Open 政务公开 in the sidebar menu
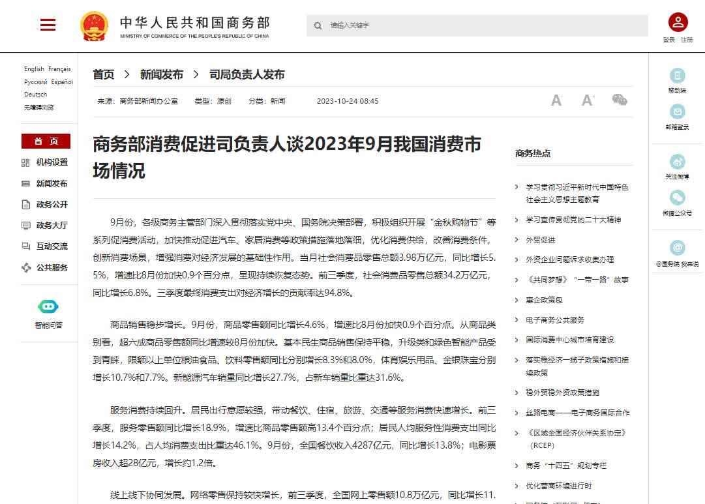 [52, 205]
